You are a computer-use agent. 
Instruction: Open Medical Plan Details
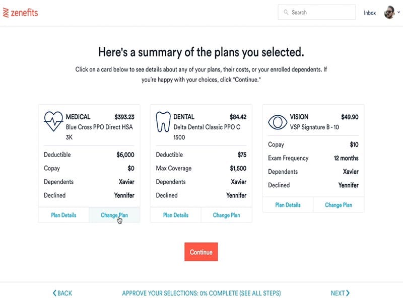tap(64, 215)
